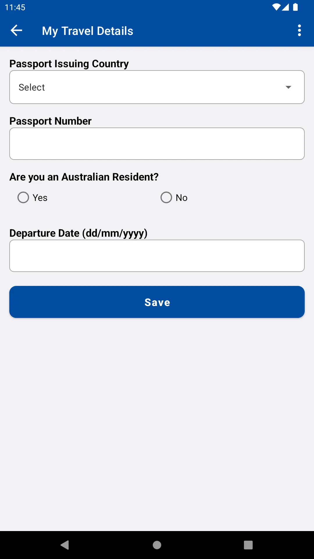Go back using the header arrow
This screenshot has height=559, width=314.
click(x=16, y=31)
